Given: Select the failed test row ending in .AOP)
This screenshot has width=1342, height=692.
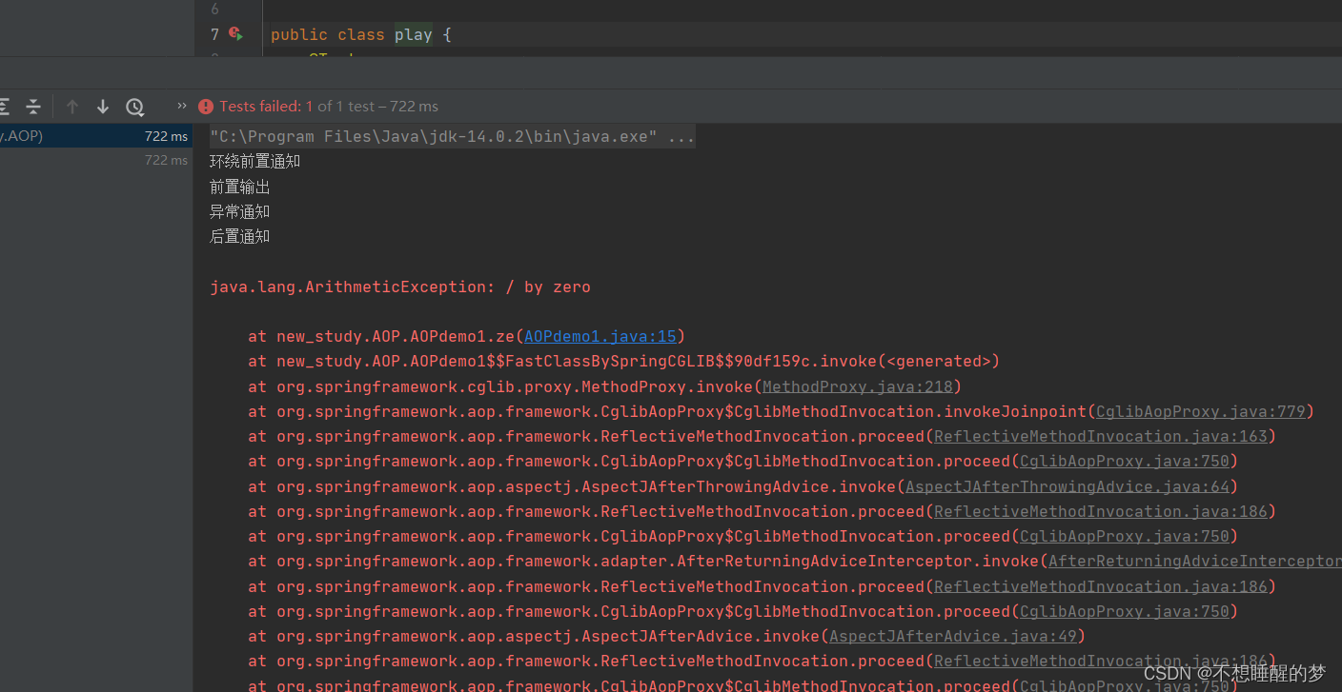Looking at the screenshot, I should tap(96, 136).
